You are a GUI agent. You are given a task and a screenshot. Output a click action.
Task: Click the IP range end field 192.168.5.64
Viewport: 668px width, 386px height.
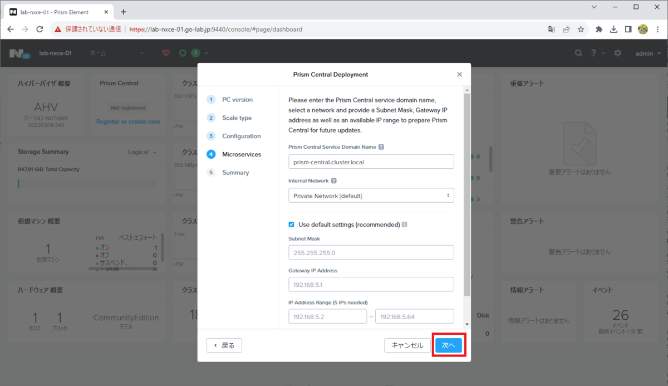pyautogui.click(x=415, y=316)
